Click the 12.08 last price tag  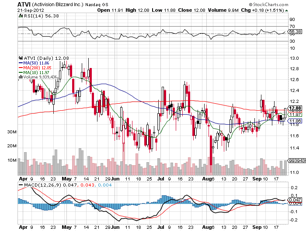(295, 108)
